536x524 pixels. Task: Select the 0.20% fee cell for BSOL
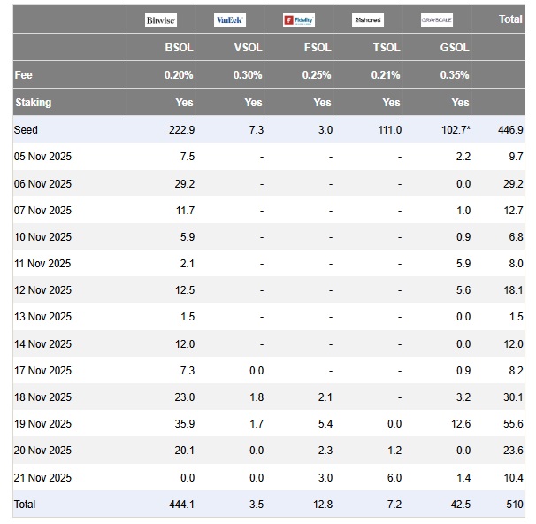pos(179,75)
